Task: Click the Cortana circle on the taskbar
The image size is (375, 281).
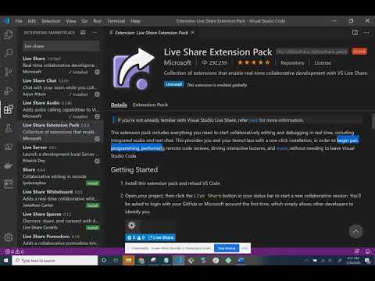Action: point(104,260)
